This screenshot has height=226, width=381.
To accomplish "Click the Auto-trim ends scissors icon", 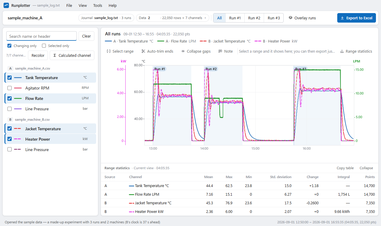I will [143, 51].
